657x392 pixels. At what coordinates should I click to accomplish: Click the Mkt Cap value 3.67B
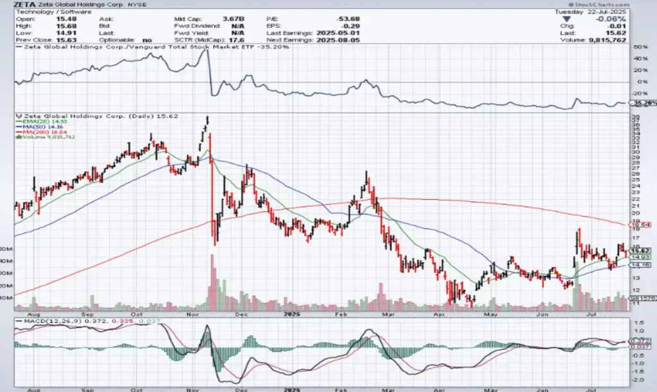[x=234, y=19]
